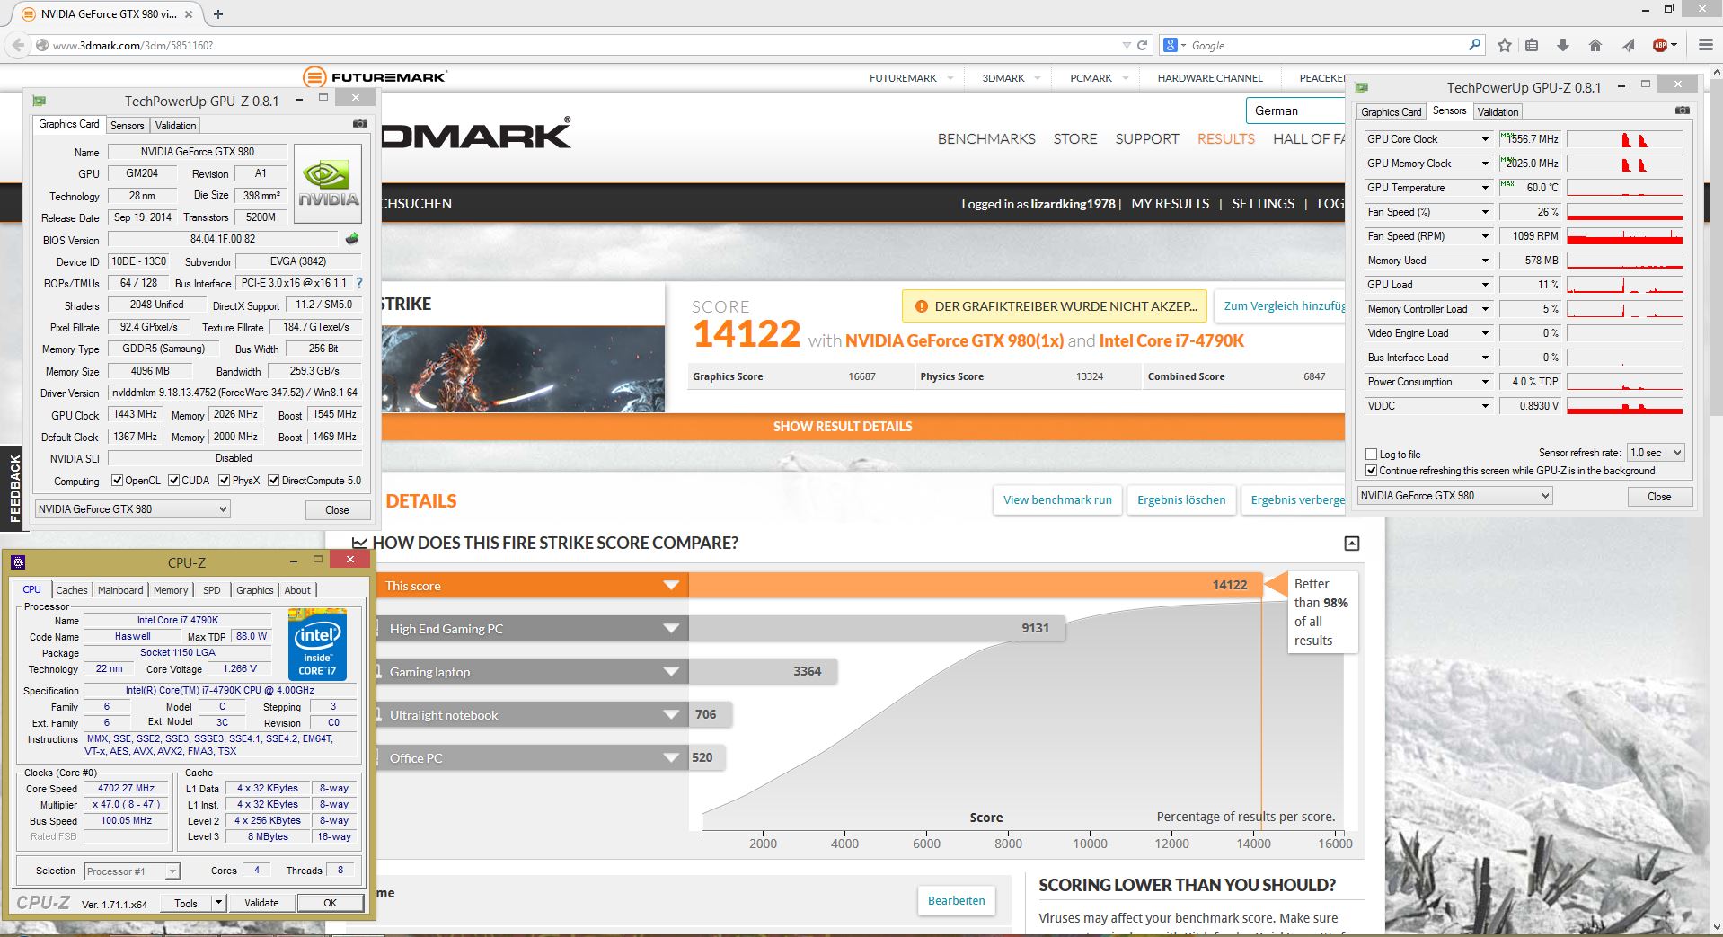Click the warning icon in driver notice

tap(921, 306)
